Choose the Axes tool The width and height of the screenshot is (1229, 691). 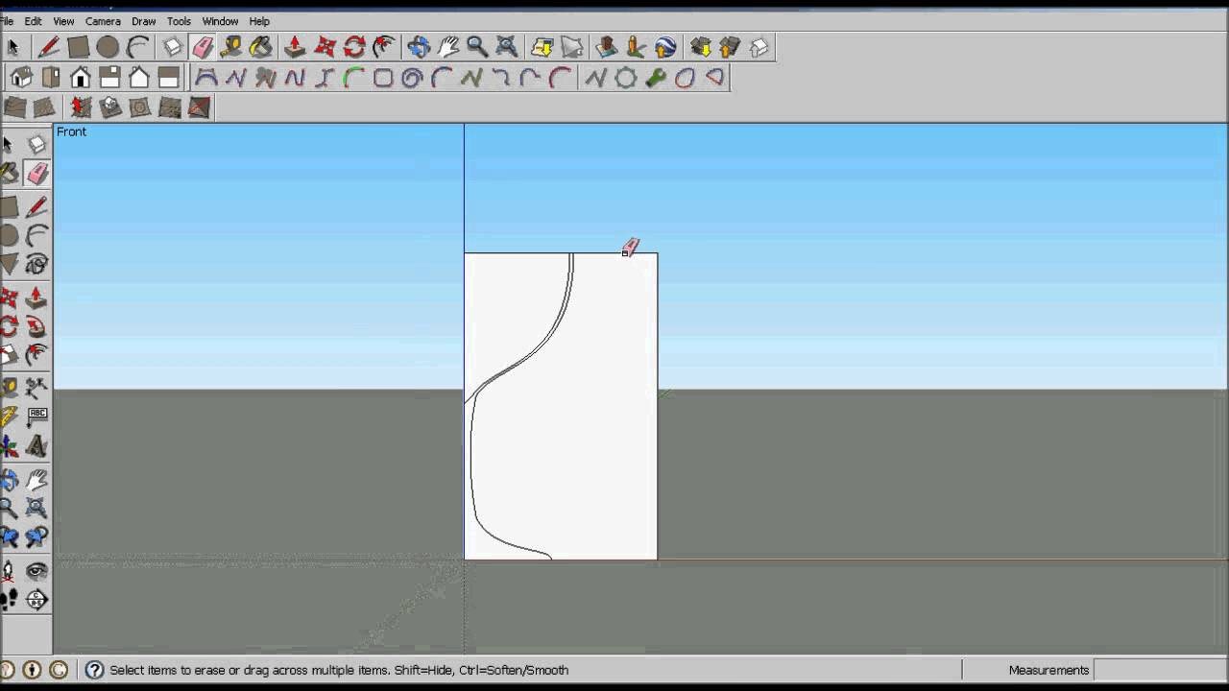tap(9, 445)
